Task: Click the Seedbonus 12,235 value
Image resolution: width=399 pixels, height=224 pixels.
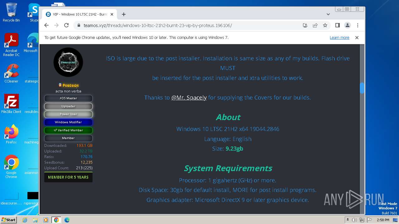Action: [86, 162]
